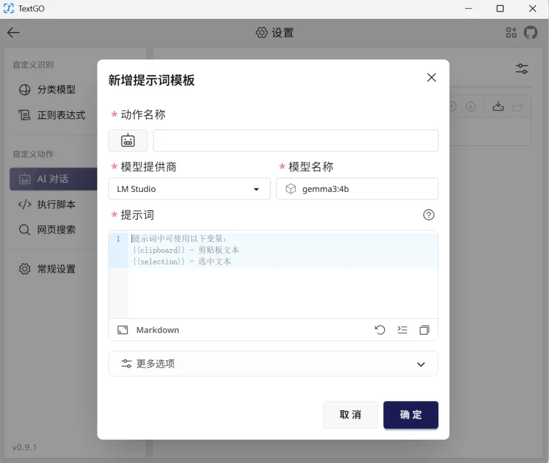Click the 动作名称 text input field
Image resolution: width=549 pixels, height=463 pixels.
click(x=295, y=141)
